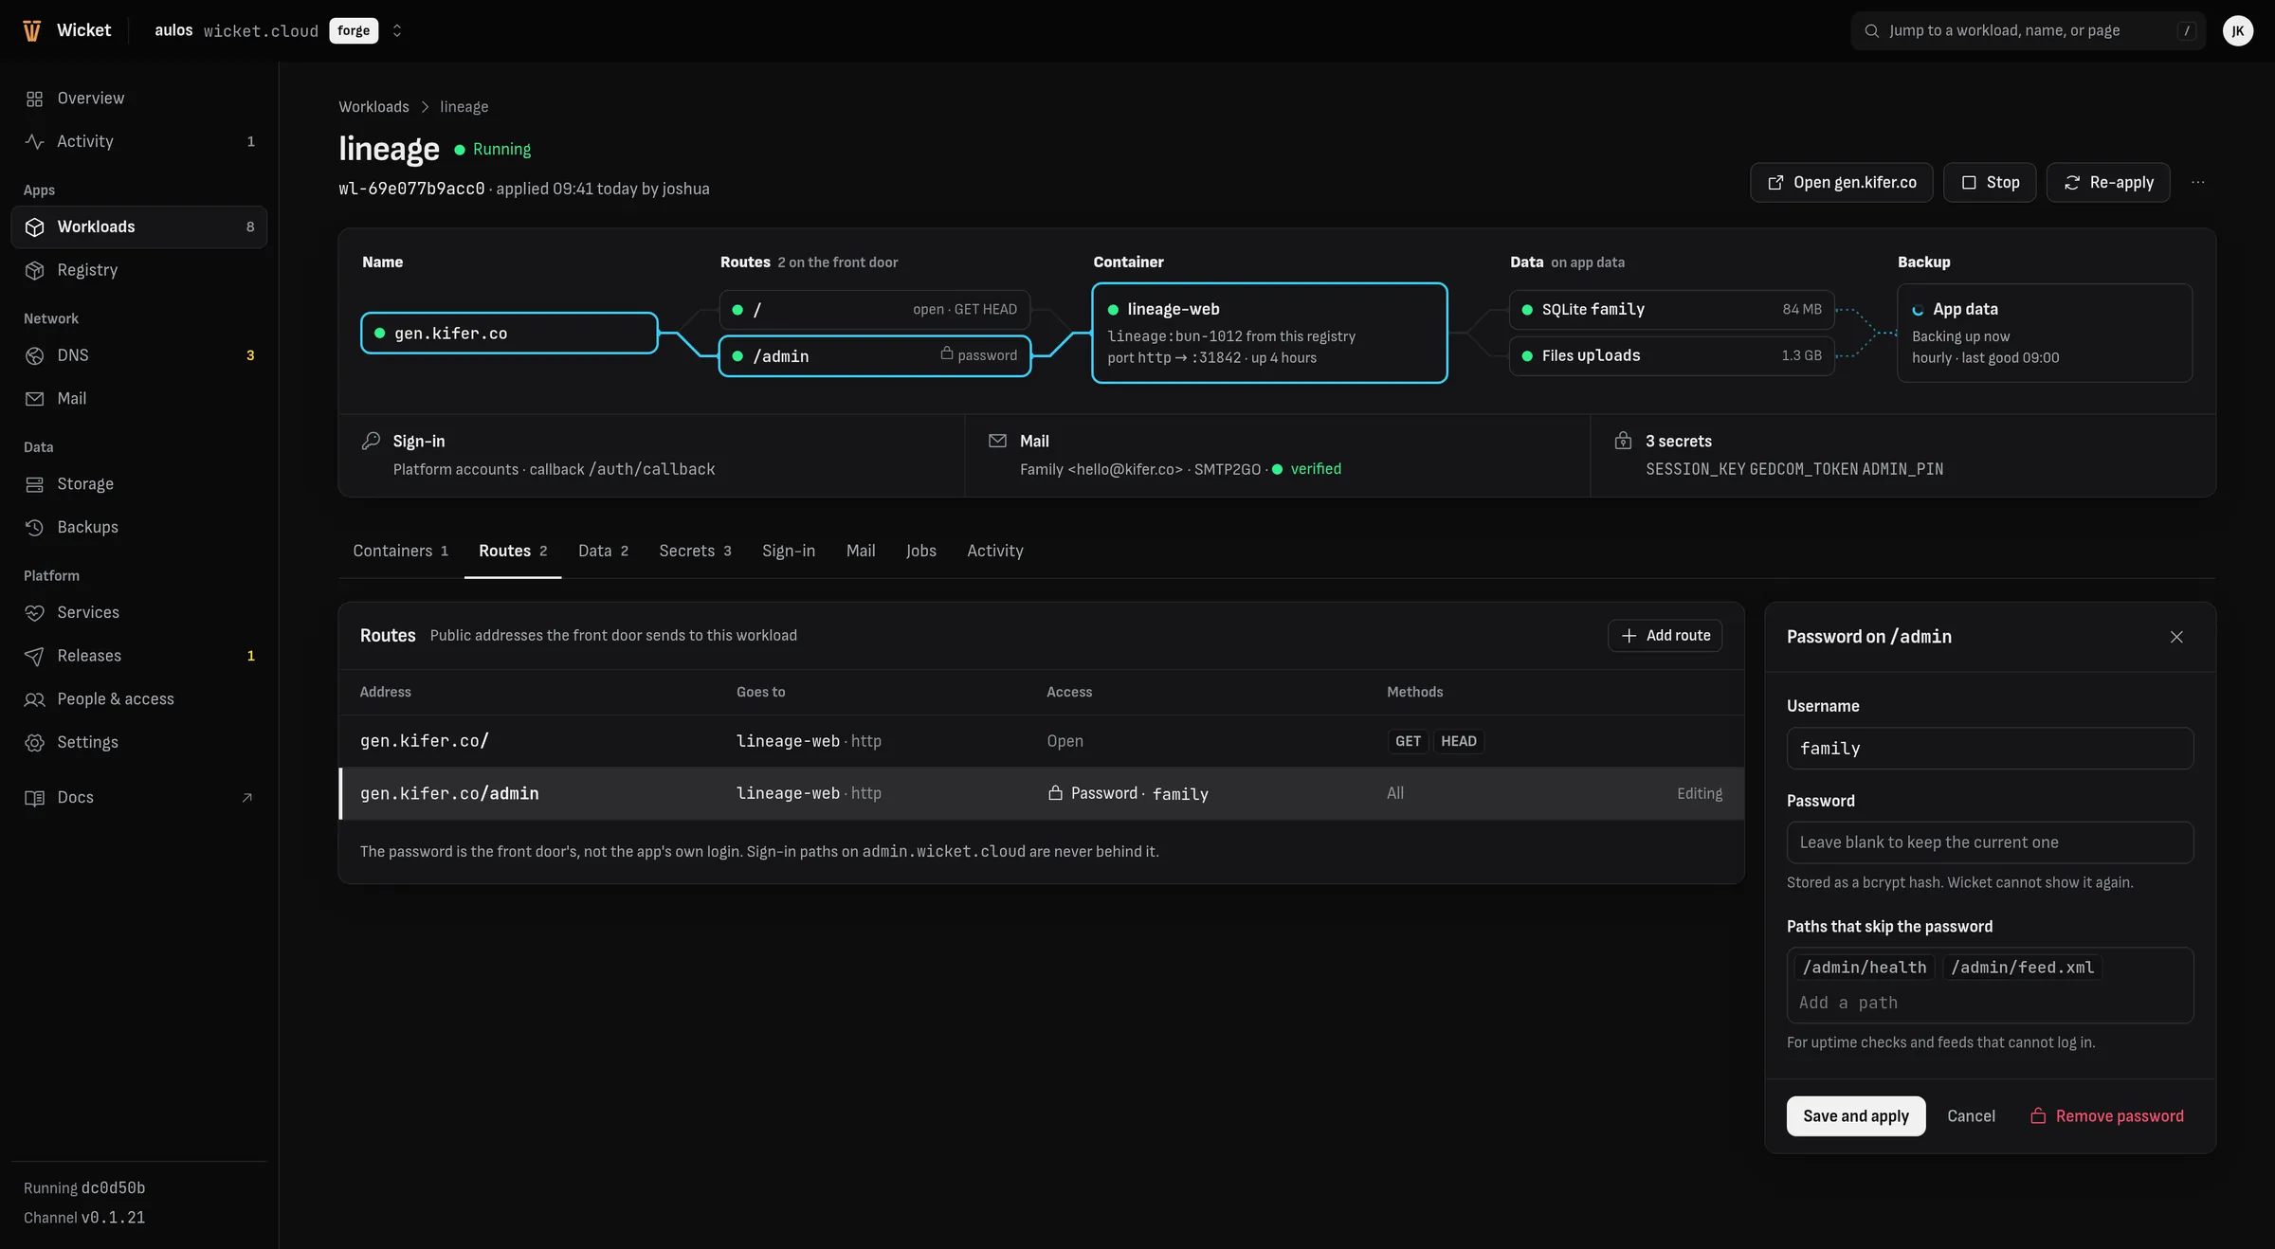Click the workload ID wl-69e077b9acc0
The width and height of the screenshot is (2275, 1249).
pyautogui.click(x=411, y=189)
